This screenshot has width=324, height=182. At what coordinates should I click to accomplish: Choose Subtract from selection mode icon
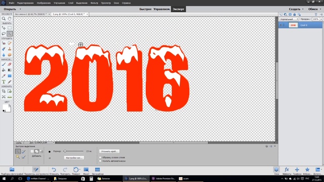point(42,152)
